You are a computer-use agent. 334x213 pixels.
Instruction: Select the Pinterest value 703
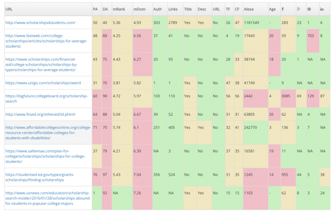310,36
